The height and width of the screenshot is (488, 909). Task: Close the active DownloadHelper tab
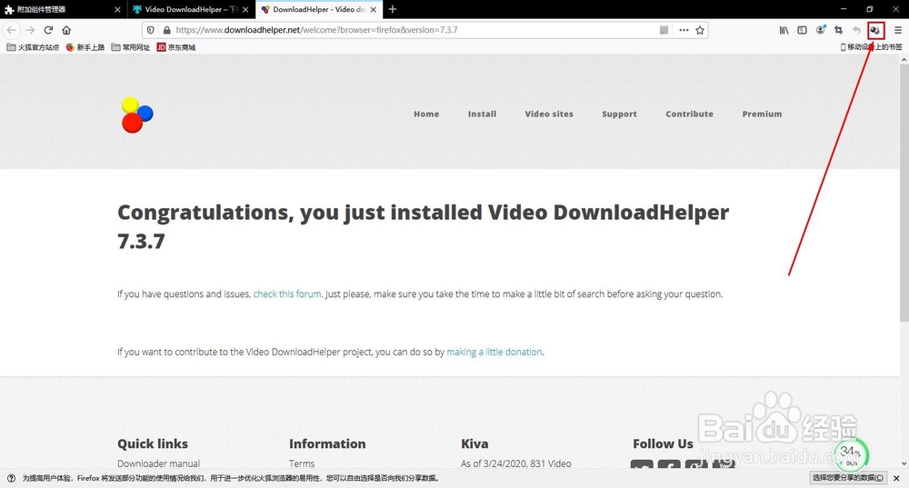[x=374, y=9]
